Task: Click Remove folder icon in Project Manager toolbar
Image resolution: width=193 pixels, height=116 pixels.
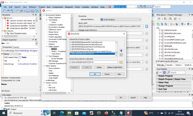Action: click(171, 19)
